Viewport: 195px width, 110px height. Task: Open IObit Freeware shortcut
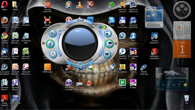click(133, 38)
